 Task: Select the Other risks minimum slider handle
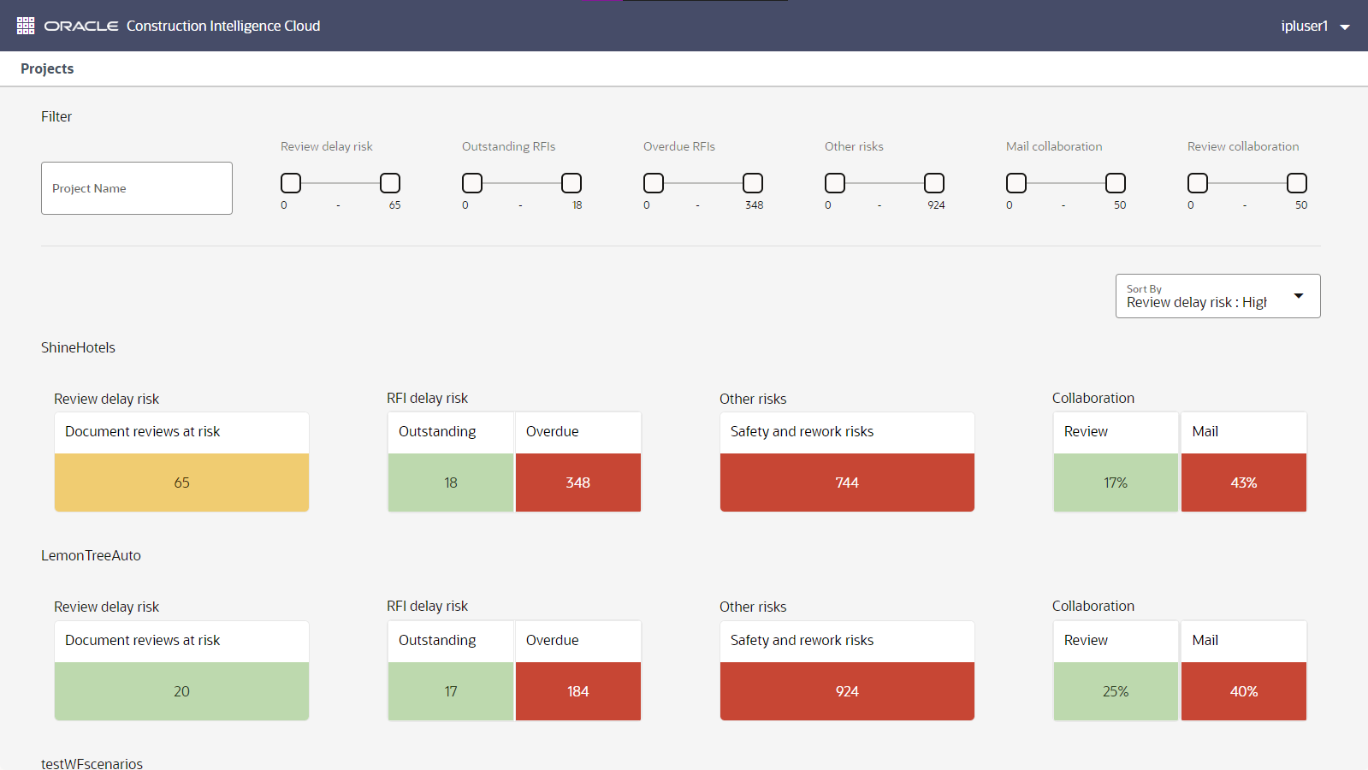(x=835, y=183)
